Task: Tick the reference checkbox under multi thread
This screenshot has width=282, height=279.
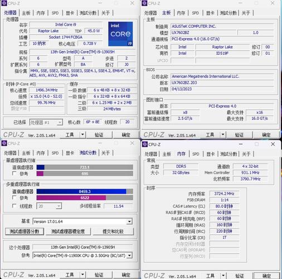Action: (x=14, y=198)
